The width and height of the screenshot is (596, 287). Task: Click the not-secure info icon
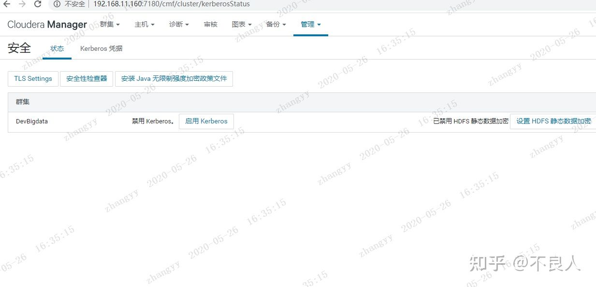coord(57,4)
